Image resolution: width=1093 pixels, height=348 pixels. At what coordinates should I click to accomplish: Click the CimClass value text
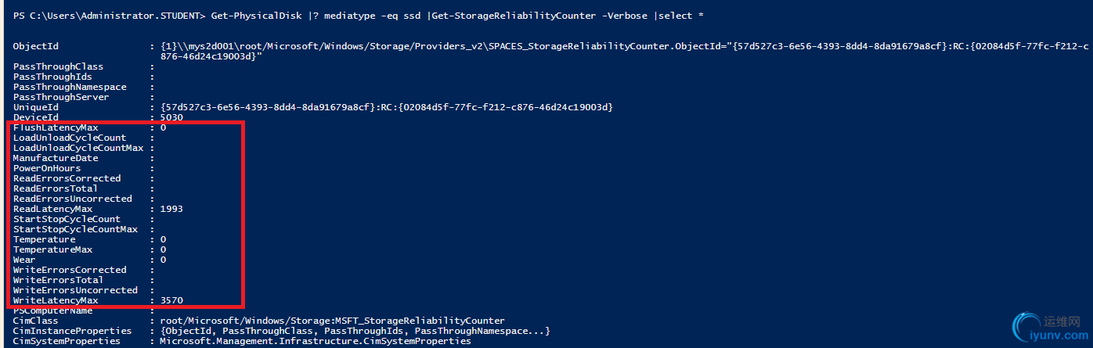[x=332, y=321]
